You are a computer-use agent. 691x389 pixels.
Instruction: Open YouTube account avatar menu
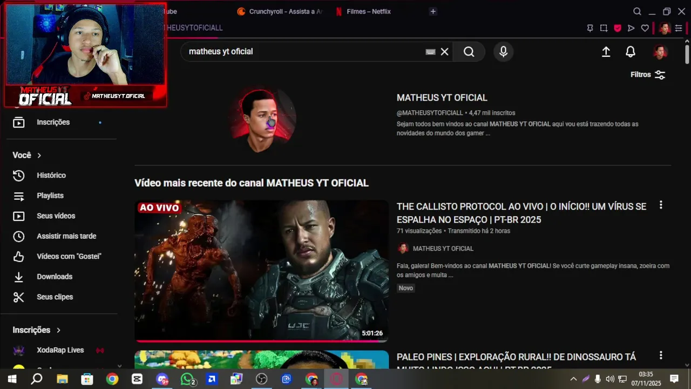[x=660, y=51]
